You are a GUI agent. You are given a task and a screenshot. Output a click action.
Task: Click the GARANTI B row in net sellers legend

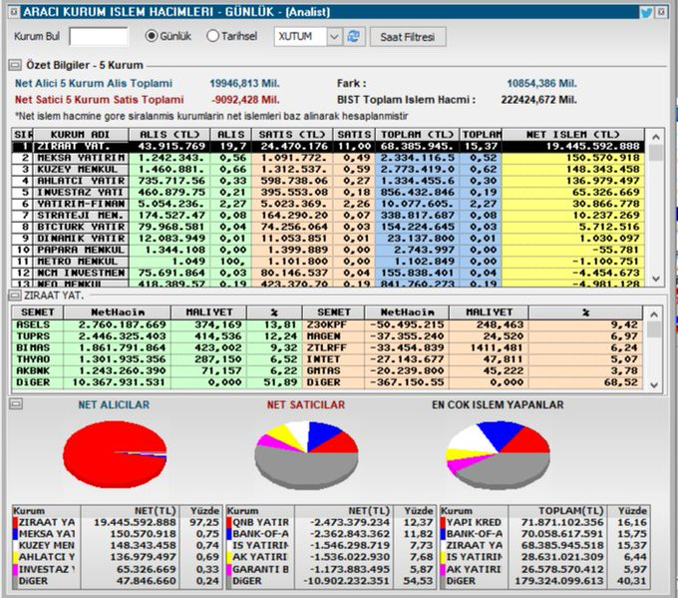[330, 569]
